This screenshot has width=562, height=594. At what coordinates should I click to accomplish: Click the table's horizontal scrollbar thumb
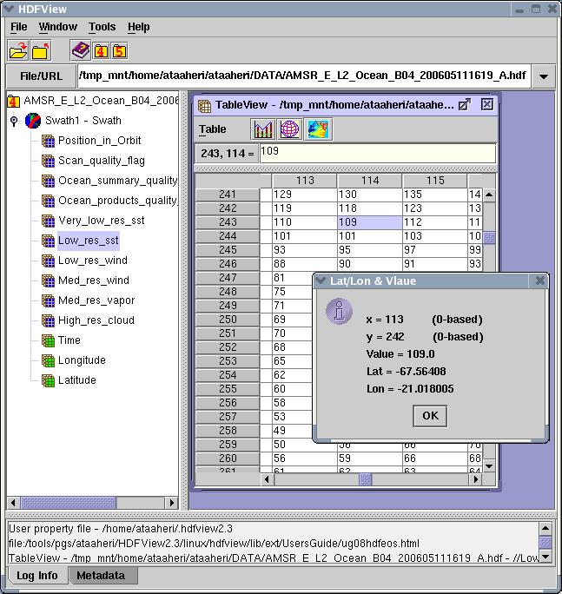(x=366, y=478)
